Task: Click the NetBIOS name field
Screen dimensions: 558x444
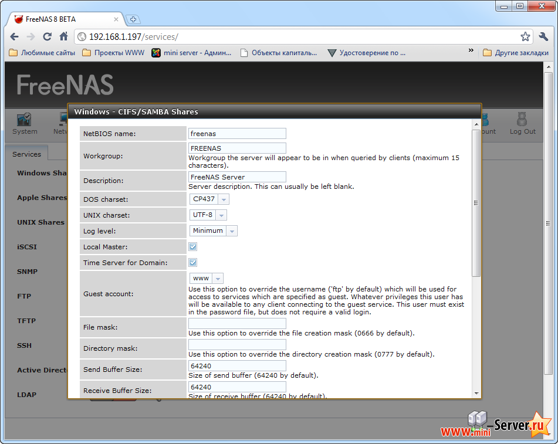Action: (x=237, y=133)
